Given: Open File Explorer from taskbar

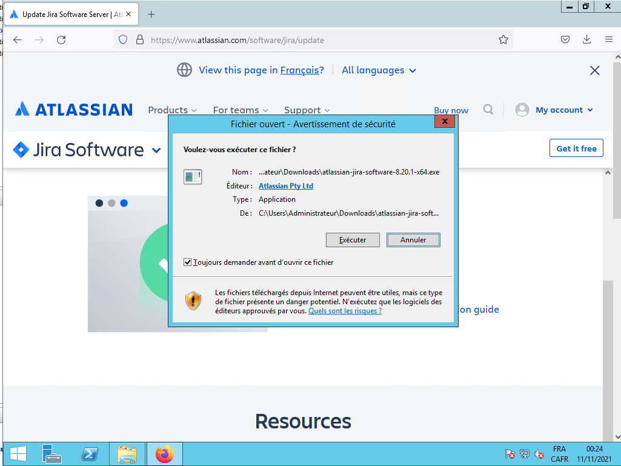Looking at the screenshot, I should (127, 454).
